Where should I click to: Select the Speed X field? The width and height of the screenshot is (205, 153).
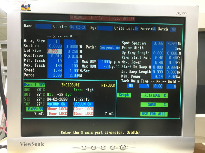pos(55,70)
